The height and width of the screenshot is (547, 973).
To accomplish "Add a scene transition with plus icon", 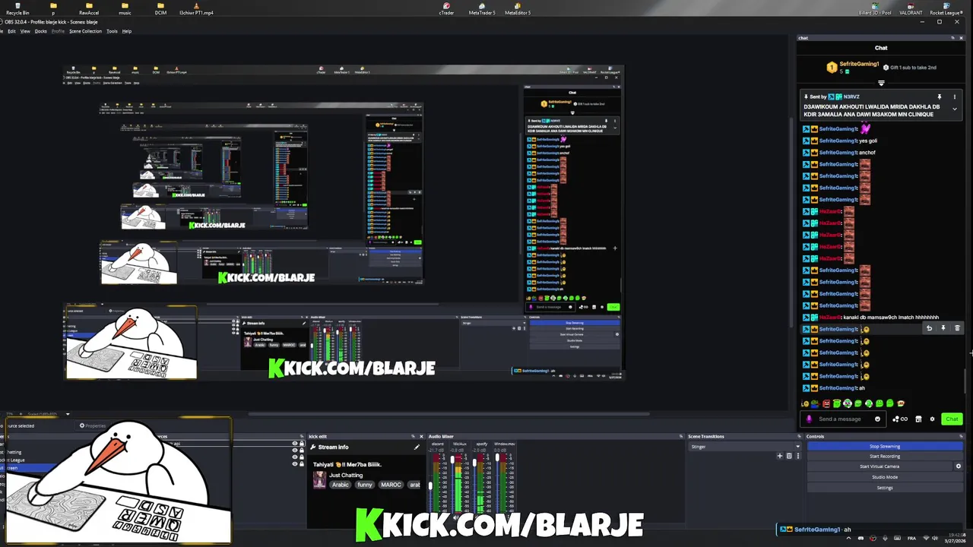I will 779,456.
